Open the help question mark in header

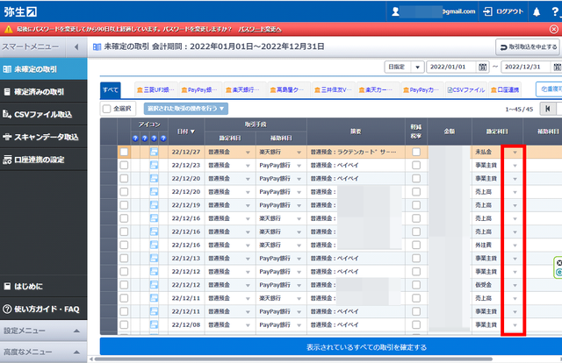(555, 11)
